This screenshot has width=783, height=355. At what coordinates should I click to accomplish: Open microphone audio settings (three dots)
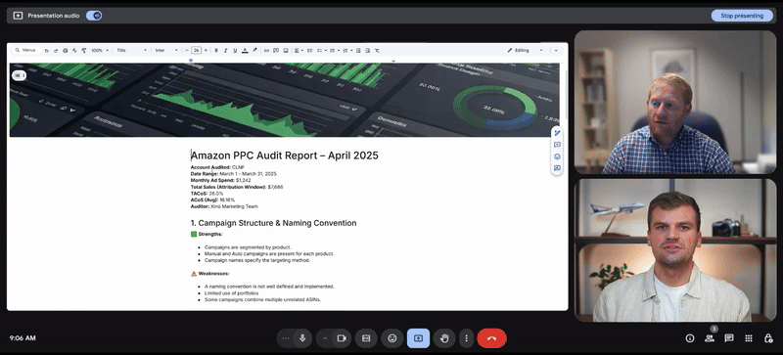pos(285,338)
